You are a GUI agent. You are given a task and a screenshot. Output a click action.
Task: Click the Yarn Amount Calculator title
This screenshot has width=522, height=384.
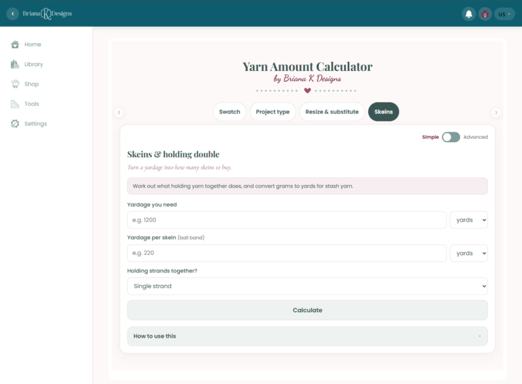pos(307,66)
